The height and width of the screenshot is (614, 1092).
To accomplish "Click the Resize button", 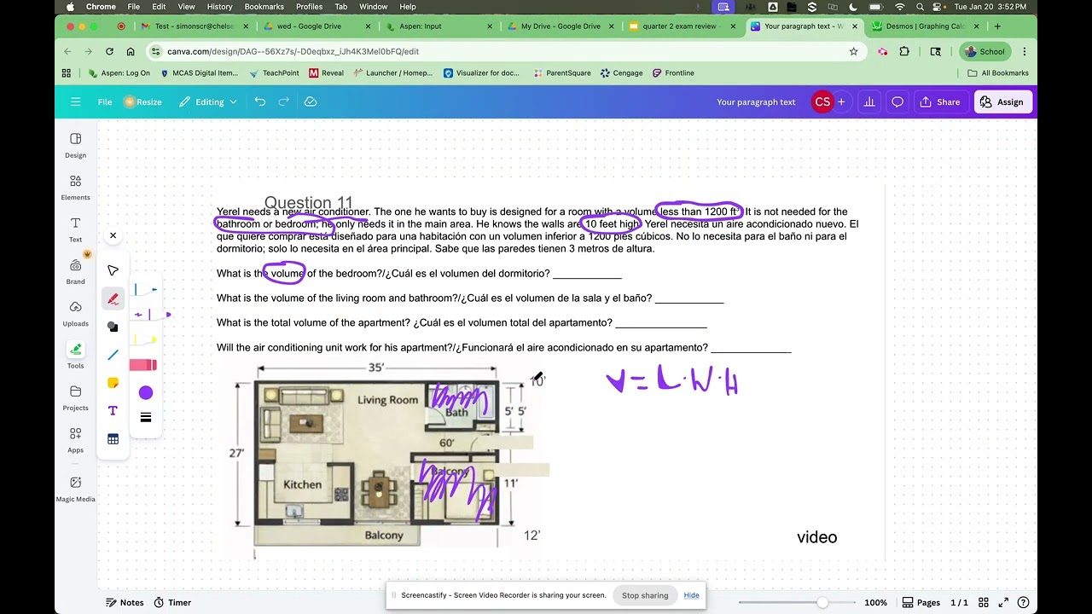I will pos(142,101).
